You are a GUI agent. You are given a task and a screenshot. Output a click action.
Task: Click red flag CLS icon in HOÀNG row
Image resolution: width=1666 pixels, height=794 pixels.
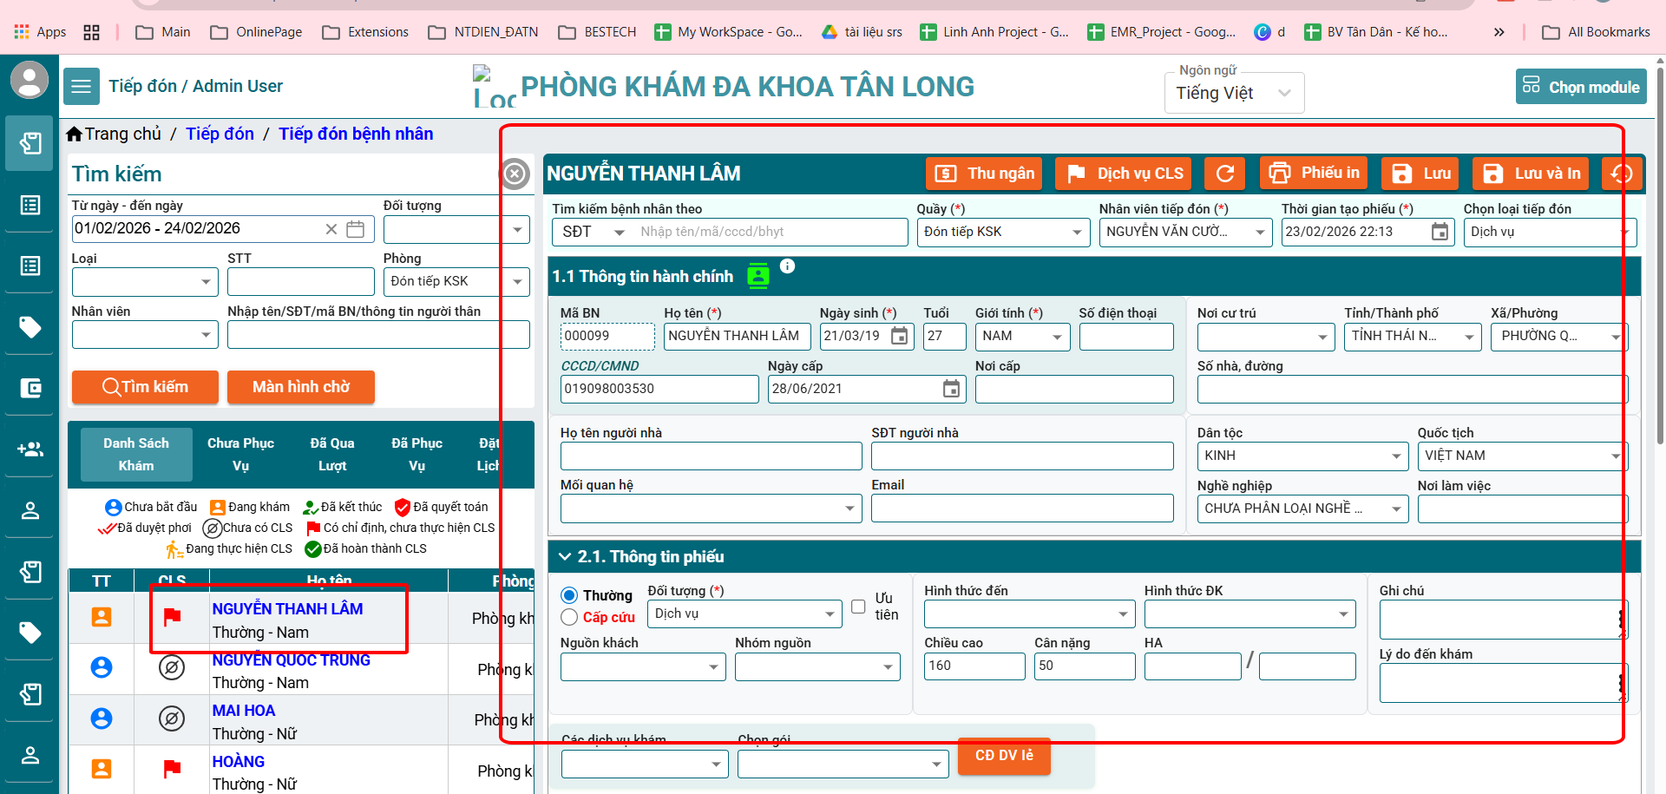pos(173,769)
